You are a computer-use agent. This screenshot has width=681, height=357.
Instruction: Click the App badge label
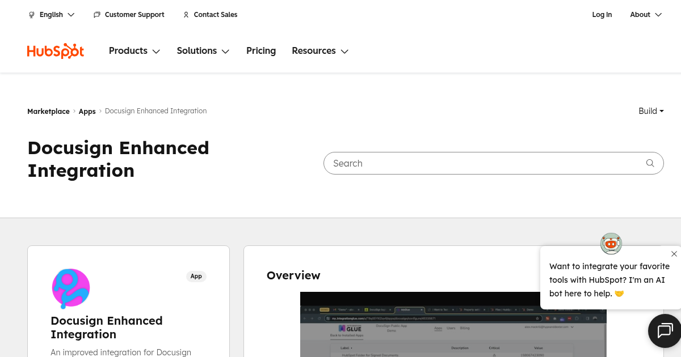pyautogui.click(x=196, y=277)
